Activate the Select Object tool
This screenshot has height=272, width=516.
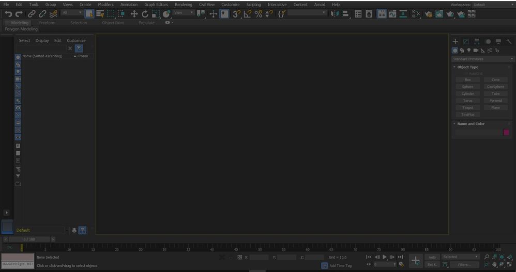point(89,14)
